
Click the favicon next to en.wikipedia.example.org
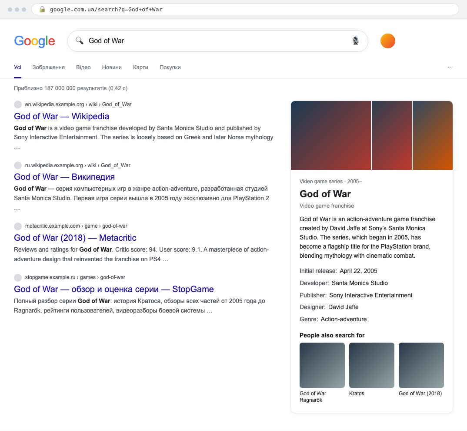pos(18,104)
